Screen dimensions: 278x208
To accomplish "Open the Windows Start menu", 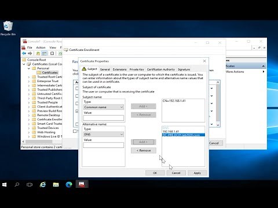I will 5,185.
